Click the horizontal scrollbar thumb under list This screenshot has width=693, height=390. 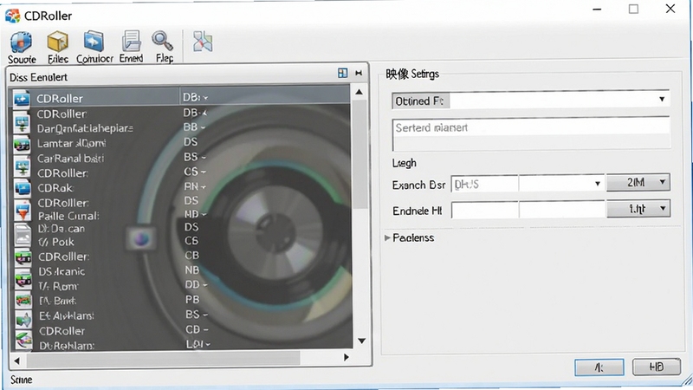coord(164,359)
